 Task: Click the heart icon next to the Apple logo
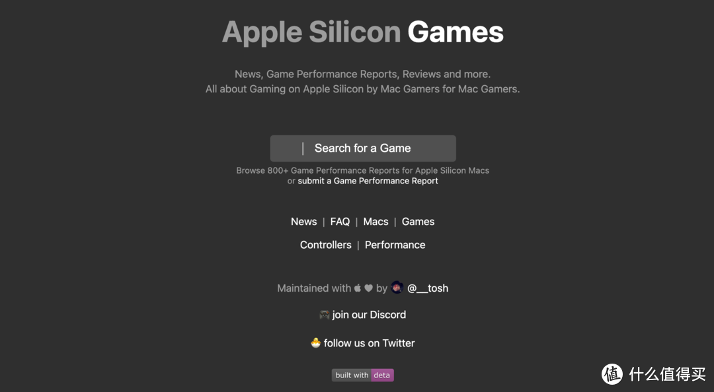click(368, 288)
